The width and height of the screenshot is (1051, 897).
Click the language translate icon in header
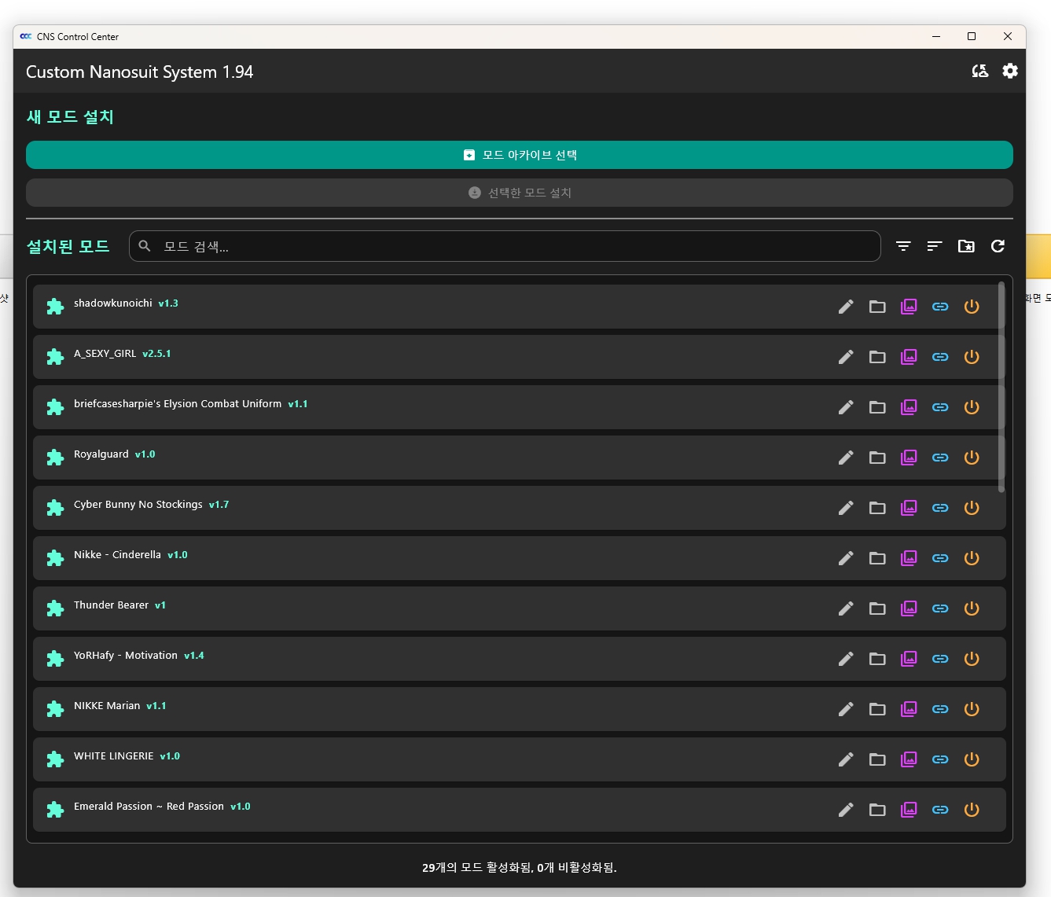tap(979, 72)
